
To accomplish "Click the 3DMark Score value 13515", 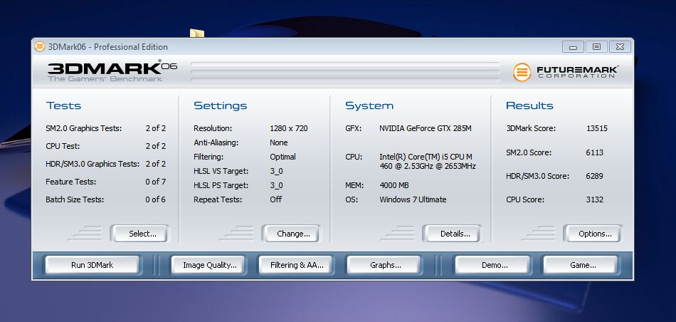I will pos(597,128).
